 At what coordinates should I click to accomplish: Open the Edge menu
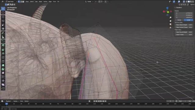(x=50, y=2)
